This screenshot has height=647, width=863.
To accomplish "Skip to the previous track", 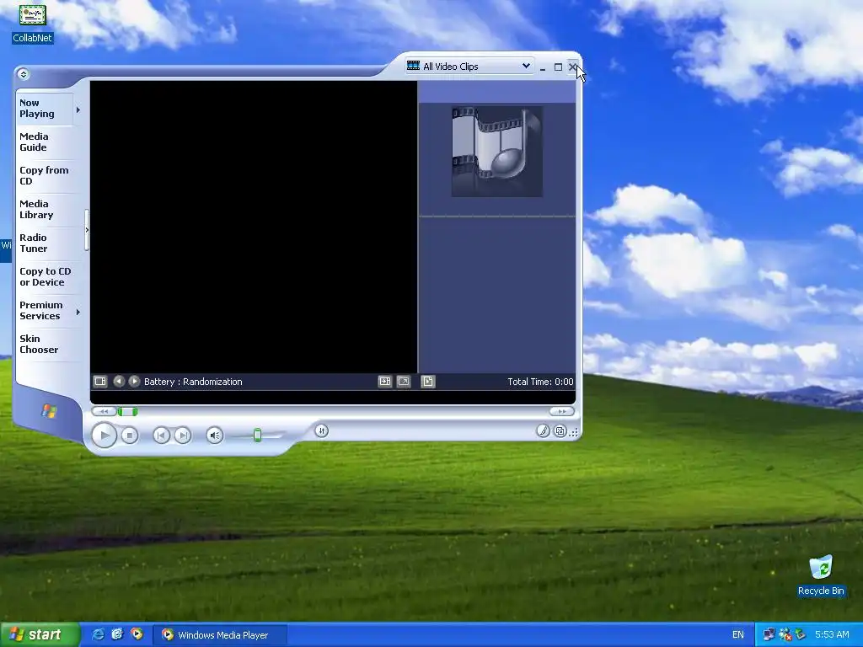I will coord(161,436).
